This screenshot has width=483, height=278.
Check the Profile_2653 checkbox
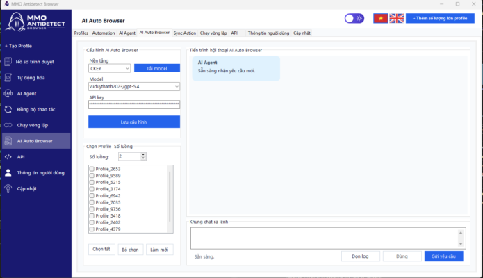click(92, 169)
